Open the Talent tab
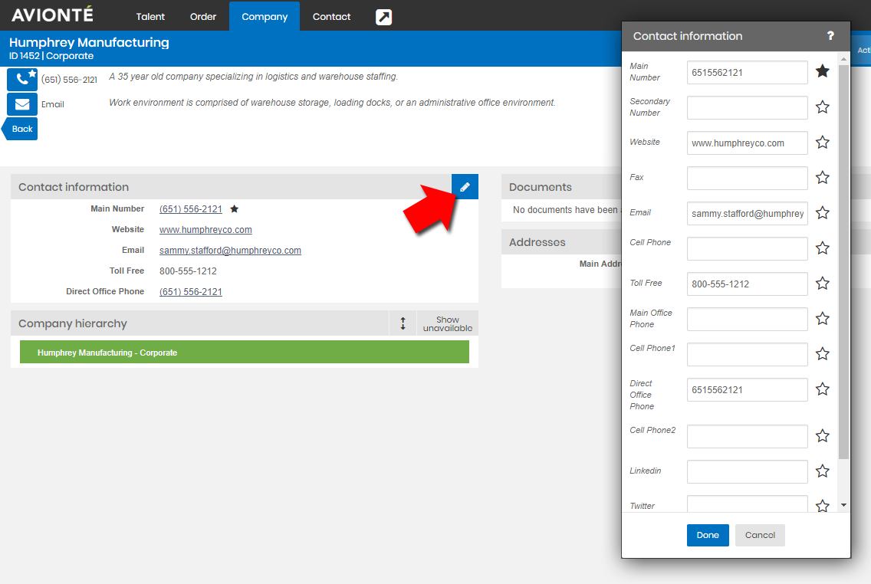871x584 pixels. [150, 17]
